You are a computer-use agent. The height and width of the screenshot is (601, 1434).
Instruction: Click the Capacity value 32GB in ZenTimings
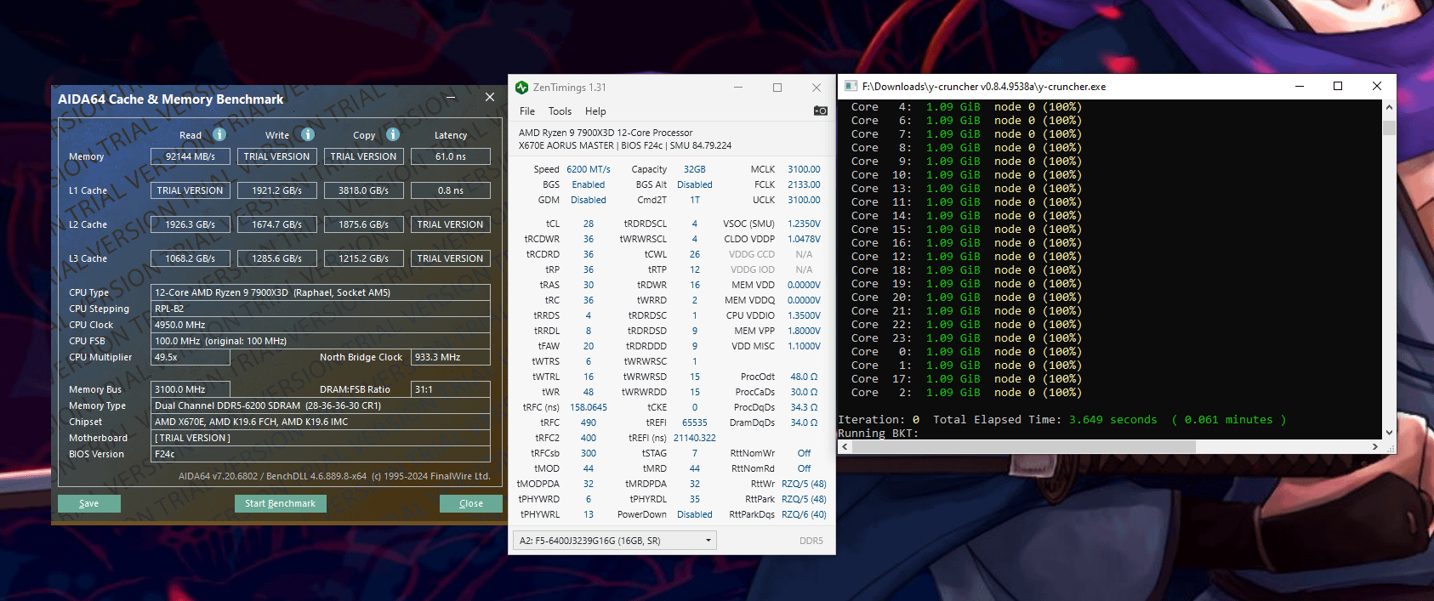695,169
